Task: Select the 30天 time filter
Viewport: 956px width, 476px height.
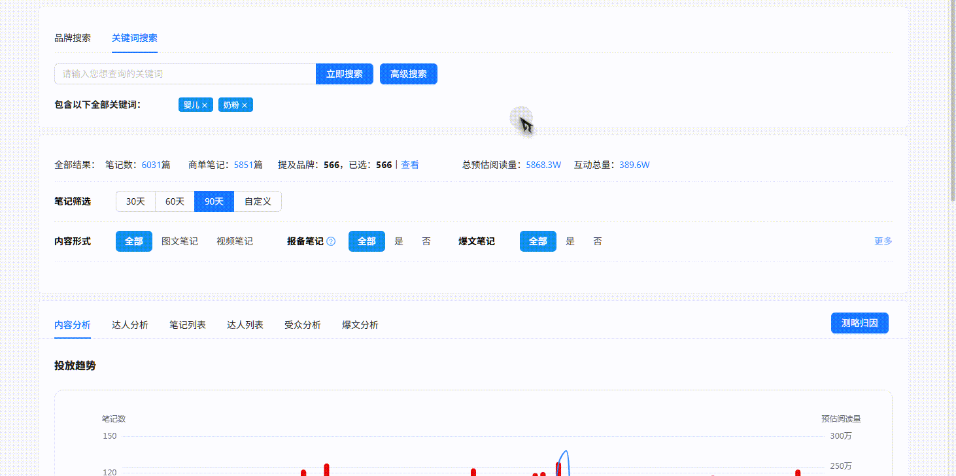Action: 135,201
